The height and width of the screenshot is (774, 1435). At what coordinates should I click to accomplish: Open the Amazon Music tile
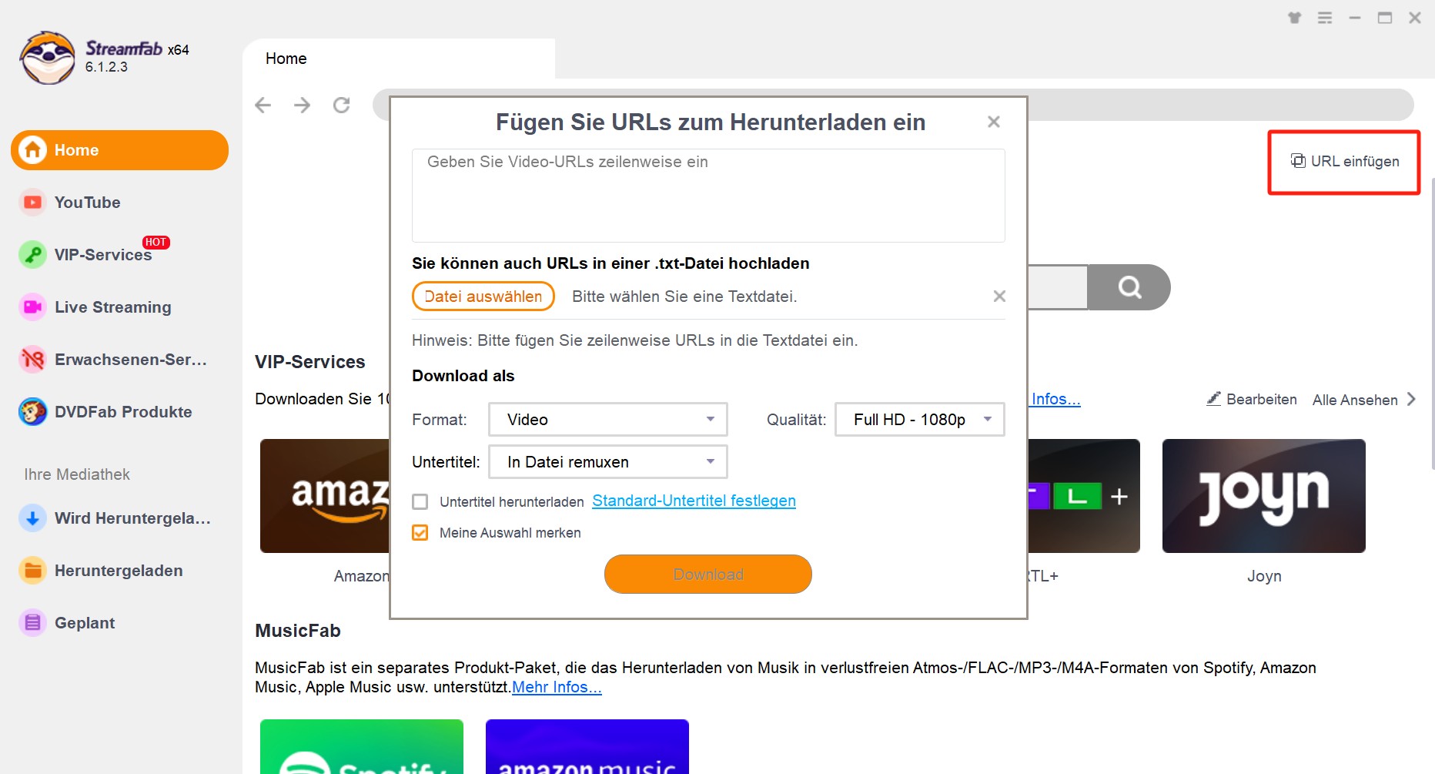pos(587,747)
